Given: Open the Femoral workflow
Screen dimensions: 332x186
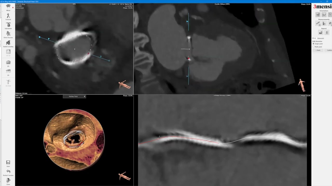Looking at the screenshot, I should coord(8,16).
